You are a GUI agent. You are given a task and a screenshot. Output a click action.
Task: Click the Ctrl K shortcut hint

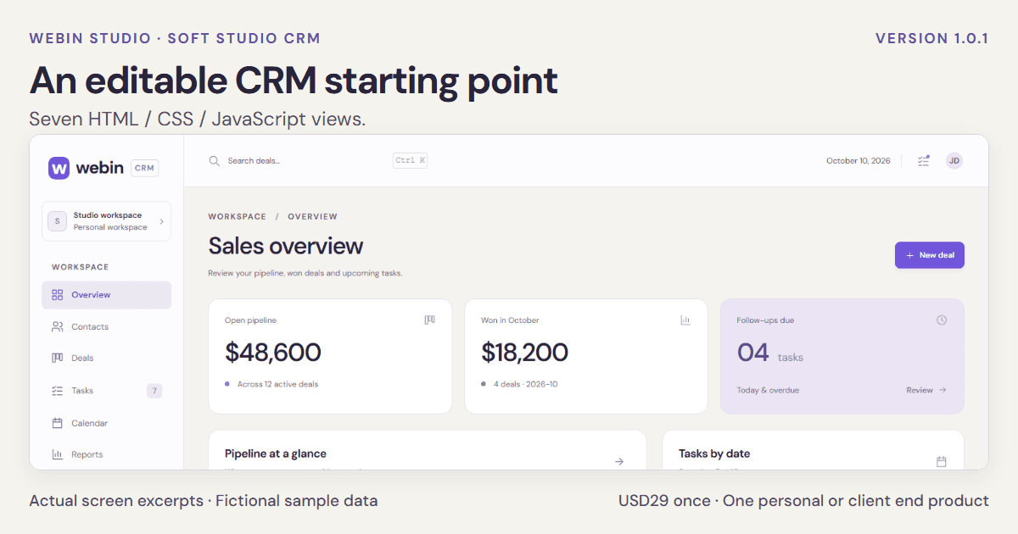(x=411, y=160)
